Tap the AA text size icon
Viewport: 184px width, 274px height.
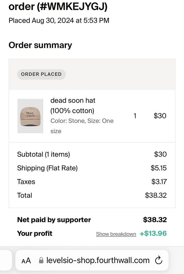(x=26, y=261)
